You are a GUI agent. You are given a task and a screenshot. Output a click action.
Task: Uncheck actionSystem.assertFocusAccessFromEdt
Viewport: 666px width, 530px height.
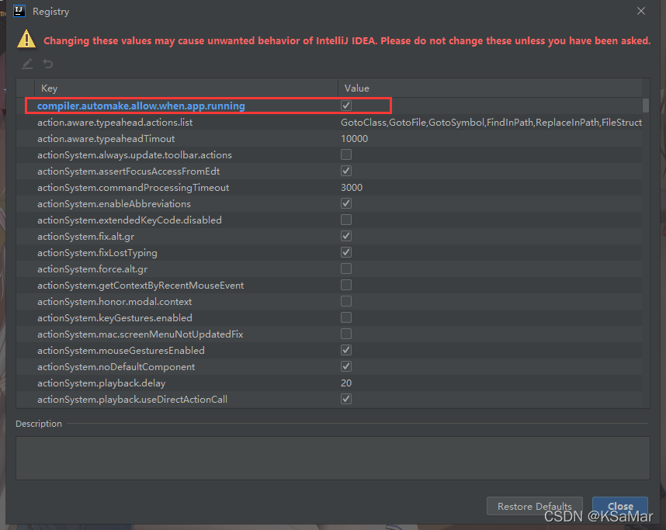coord(346,171)
